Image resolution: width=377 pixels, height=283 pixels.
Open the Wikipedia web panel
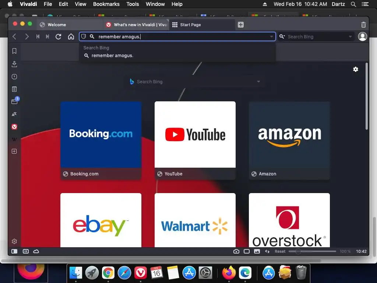coord(14,139)
